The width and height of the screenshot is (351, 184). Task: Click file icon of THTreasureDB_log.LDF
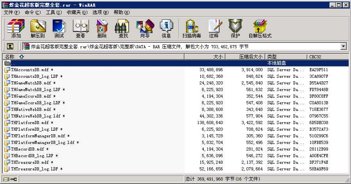point(7,169)
